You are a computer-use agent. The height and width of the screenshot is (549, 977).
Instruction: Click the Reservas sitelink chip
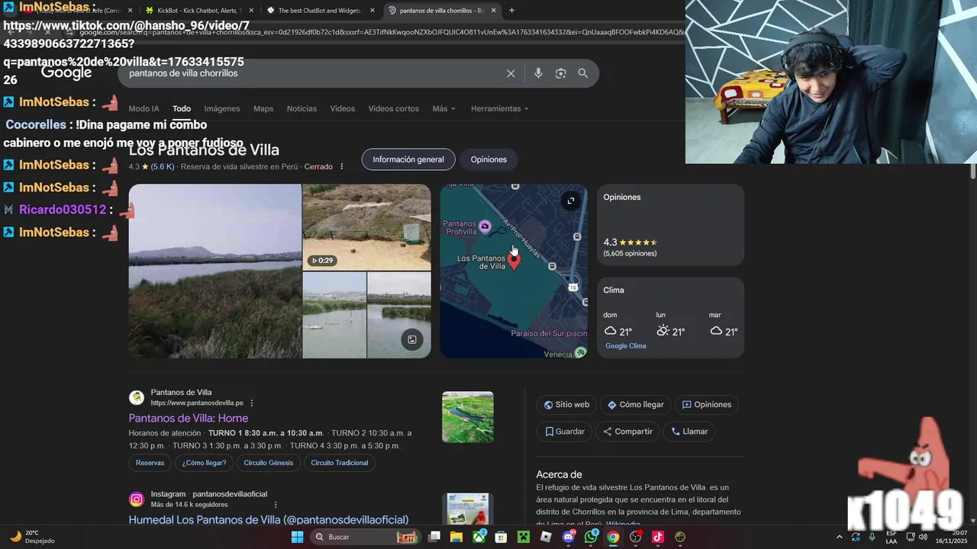point(150,463)
